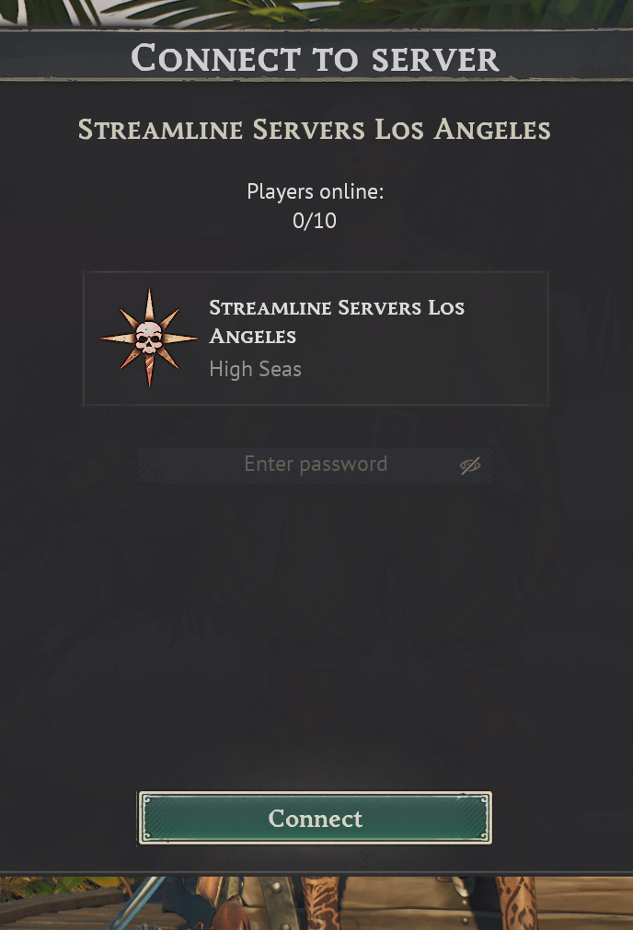The image size is (633, 930).
Task: Click the word Angeles in the server card
Action: pos(253,337)
